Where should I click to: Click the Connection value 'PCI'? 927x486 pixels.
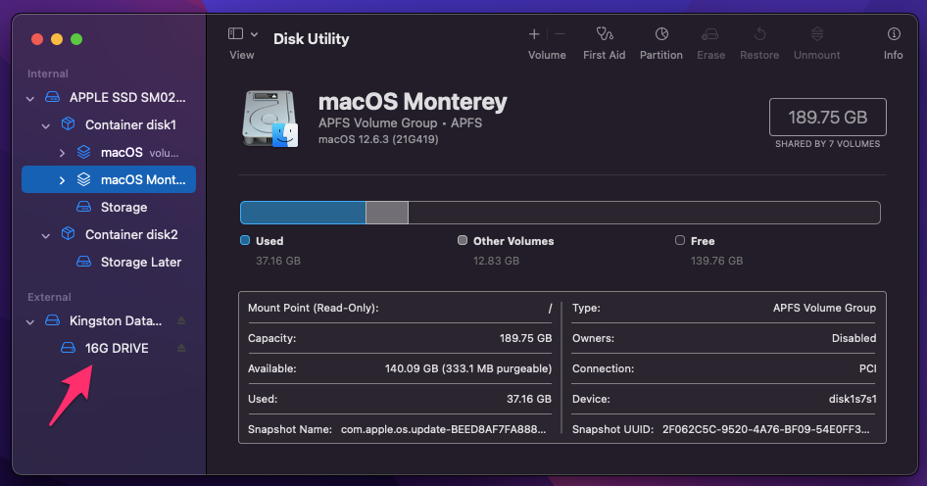(x=868, y=369)
